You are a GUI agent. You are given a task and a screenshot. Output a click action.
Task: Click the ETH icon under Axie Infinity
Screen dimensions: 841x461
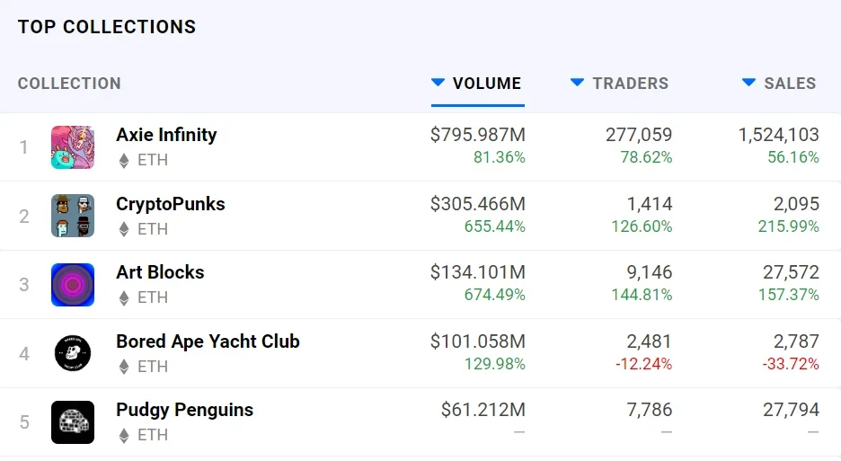coord(124,161)
